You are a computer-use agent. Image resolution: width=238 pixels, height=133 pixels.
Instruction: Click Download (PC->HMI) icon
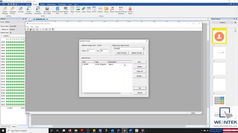47,10
